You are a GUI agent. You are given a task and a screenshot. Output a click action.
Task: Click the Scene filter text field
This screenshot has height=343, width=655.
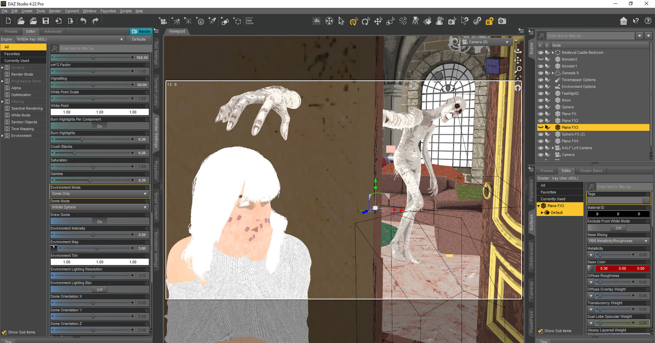(x=590, y=36)
